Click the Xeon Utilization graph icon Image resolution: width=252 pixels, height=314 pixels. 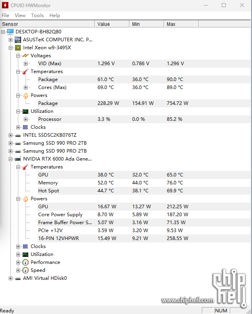click(x=25, y=111)
